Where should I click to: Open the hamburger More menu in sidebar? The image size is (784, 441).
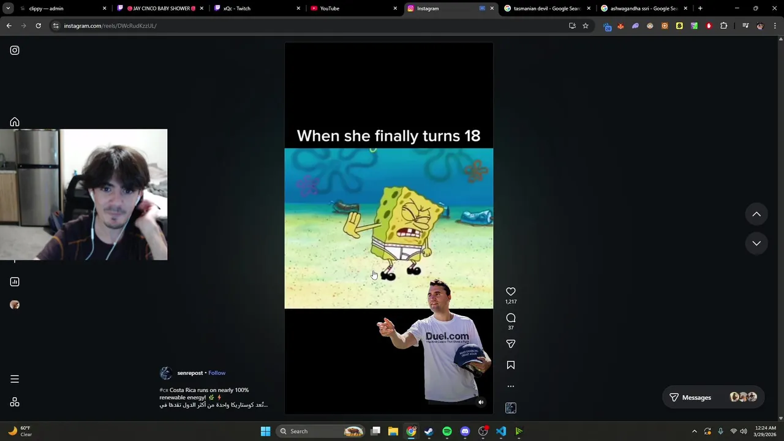(15, 379)
